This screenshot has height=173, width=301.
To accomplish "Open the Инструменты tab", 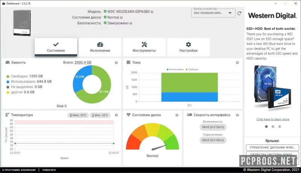I will (144, 47).
